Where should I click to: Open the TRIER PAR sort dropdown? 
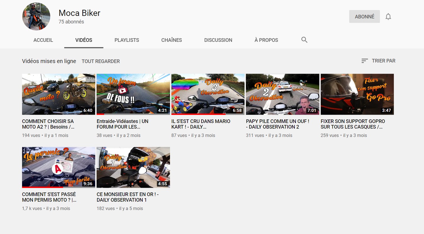pyautogui.click(x=379, y=61)
